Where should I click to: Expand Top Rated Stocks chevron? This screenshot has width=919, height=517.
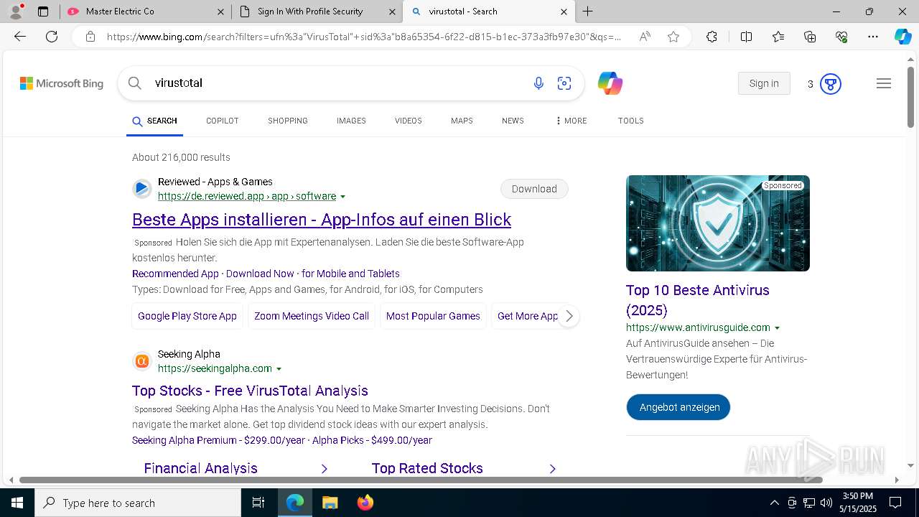(553, 468)
